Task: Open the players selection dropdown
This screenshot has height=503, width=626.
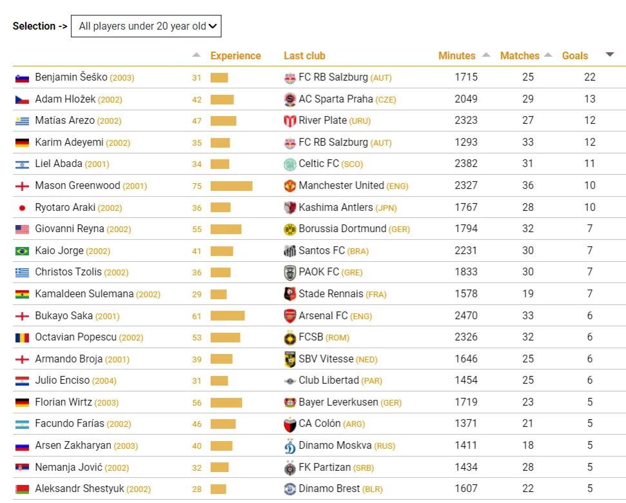Action: pyautogui.click(x=146, y=26)
